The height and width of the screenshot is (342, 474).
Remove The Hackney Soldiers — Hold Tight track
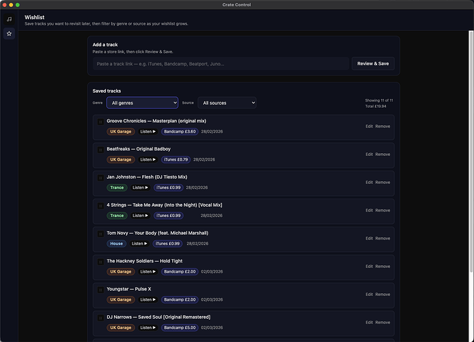[x=383, y=266]
